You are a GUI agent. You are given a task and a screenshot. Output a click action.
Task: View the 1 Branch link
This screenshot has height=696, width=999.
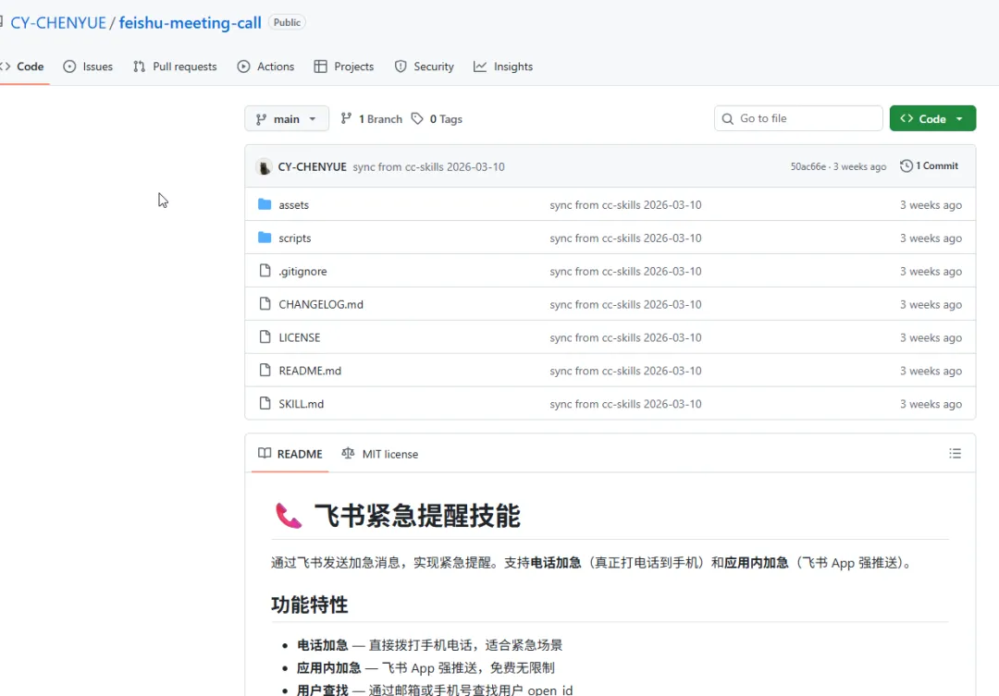pyautogui.click(x=372, y=119)
